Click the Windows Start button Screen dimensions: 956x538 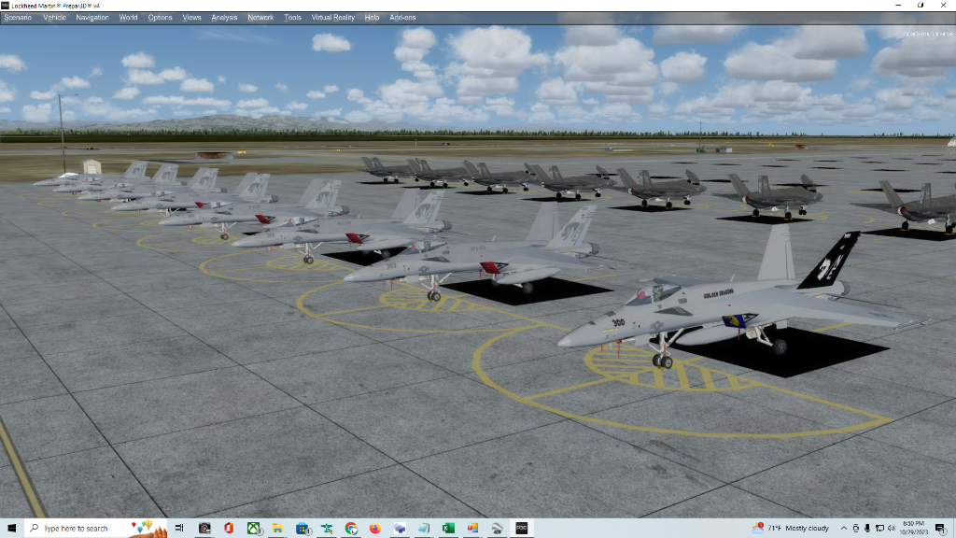click(11, 528)
